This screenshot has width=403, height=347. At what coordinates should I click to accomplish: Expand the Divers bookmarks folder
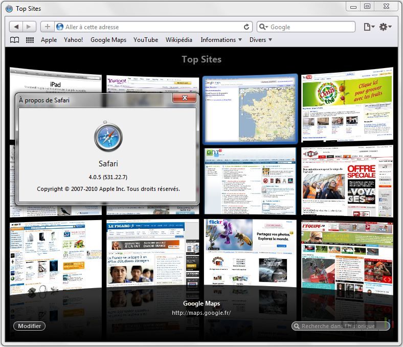[261, 40]
